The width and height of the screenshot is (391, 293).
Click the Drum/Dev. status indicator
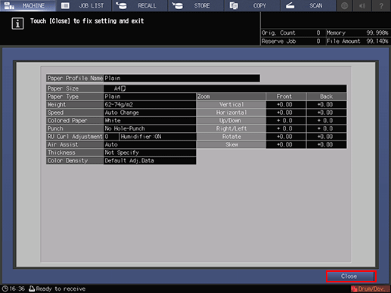click(x=370, y=288)
